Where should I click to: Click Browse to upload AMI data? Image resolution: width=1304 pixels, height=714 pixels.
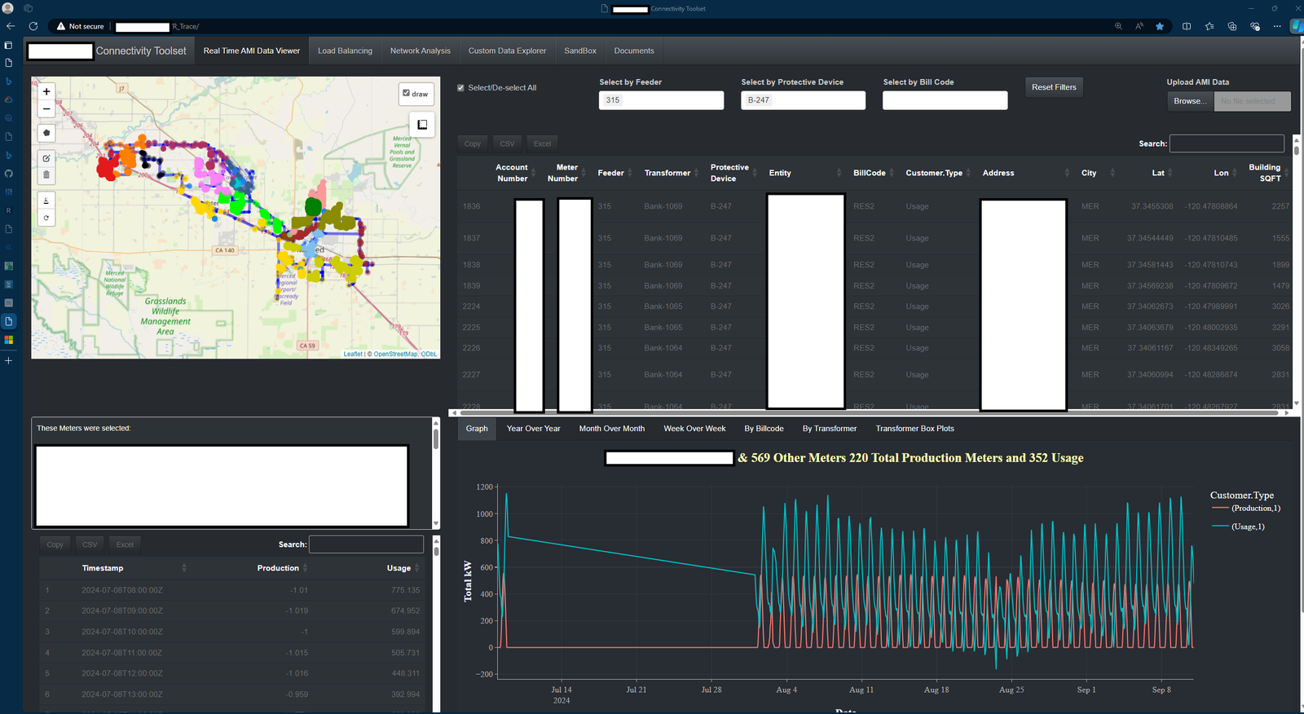(1190, 101)
